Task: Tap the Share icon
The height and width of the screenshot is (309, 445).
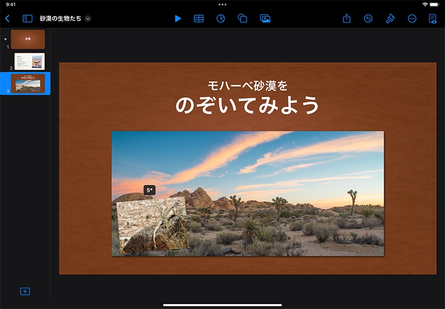Action: click(347, 19)
